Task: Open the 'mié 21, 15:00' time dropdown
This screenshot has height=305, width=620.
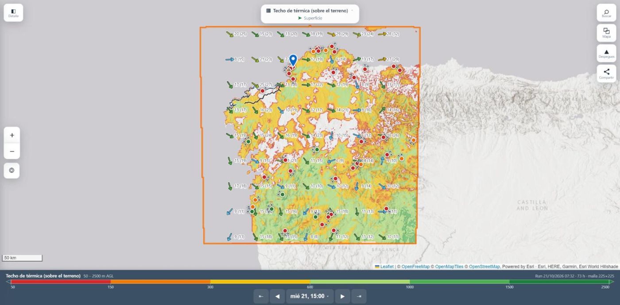Action: 310,296
